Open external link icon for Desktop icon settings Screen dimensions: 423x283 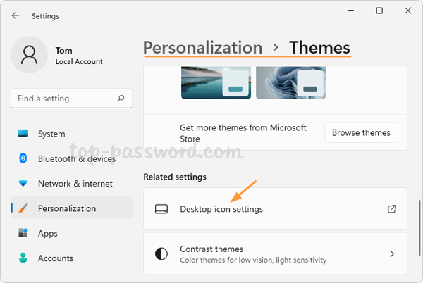tap(392, 209)
